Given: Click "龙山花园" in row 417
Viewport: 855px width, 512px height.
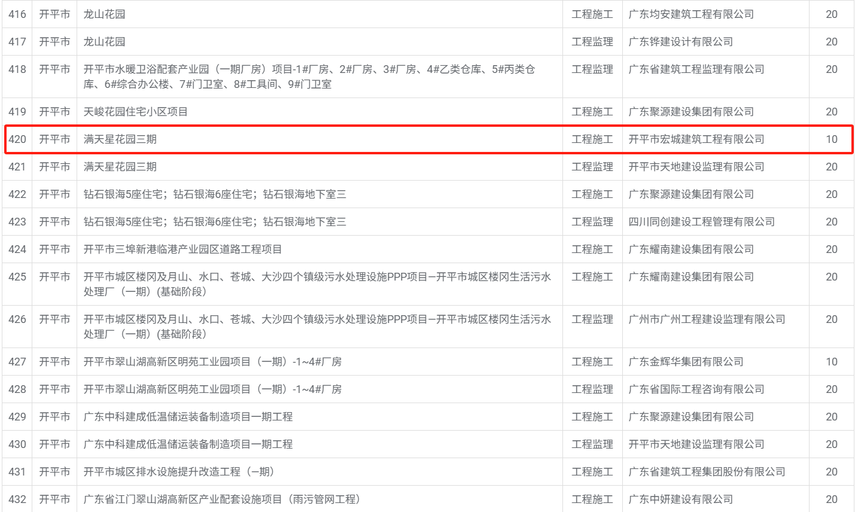Looking at the screenshot, I should (105, 42).
